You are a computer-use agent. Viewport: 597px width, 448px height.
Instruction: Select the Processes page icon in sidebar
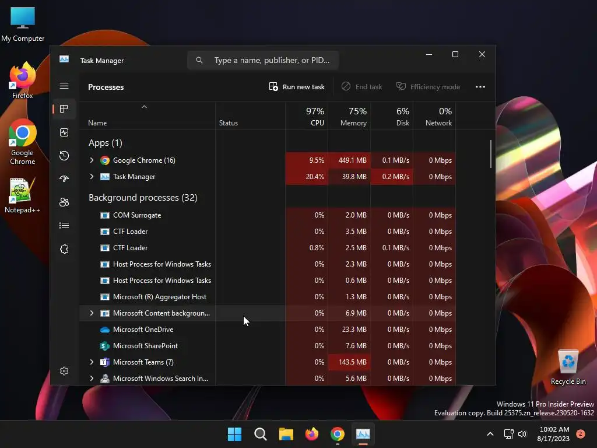pyautogui.click(x=64, y=109)
